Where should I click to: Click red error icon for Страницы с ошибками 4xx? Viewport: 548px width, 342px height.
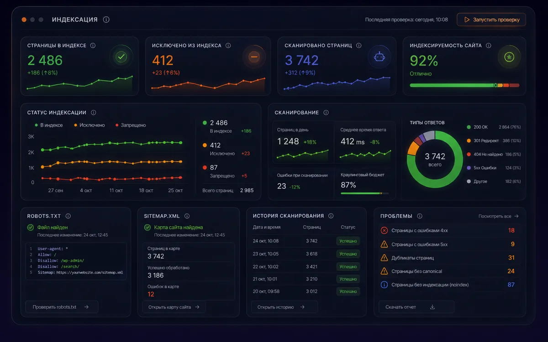[384, 230]
